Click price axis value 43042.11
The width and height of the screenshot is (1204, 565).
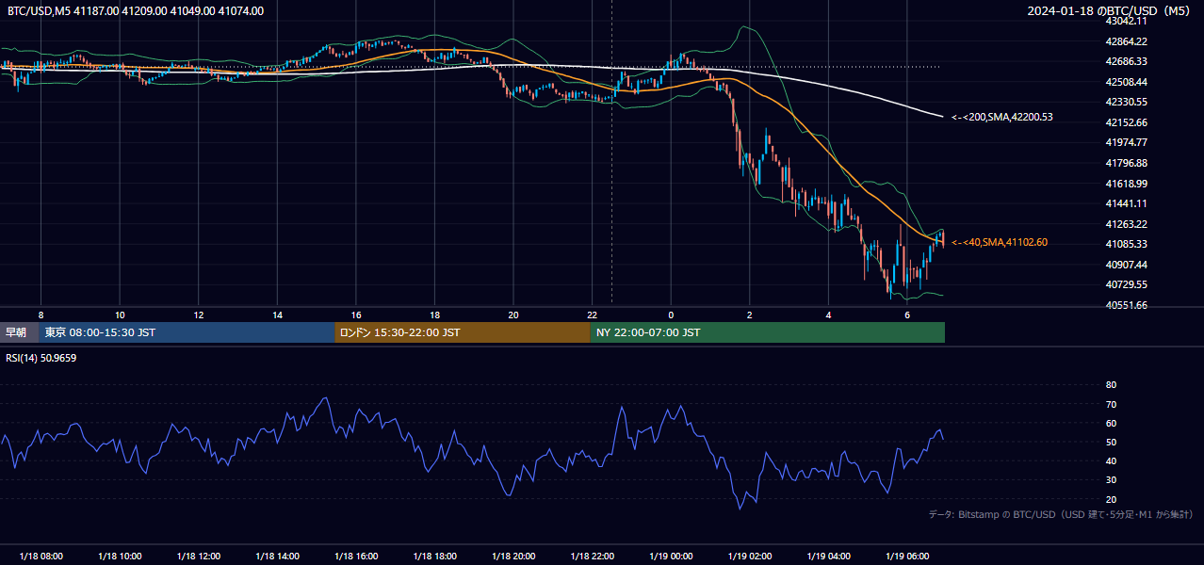click(1127, 21)
